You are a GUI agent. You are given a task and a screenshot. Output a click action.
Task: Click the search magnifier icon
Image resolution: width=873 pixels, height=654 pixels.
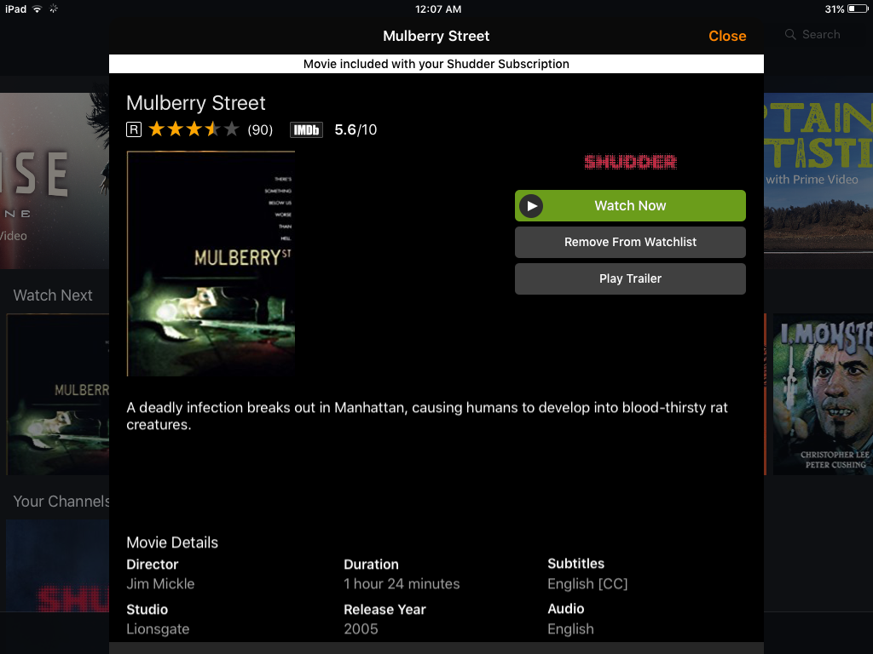pyautogui.click(x=790, y=34)
